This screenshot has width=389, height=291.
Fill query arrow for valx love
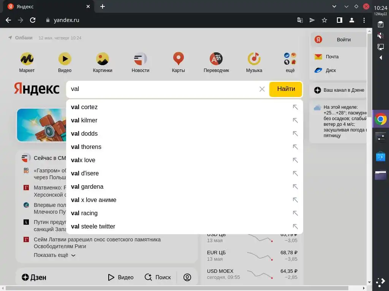click(295, 160)
